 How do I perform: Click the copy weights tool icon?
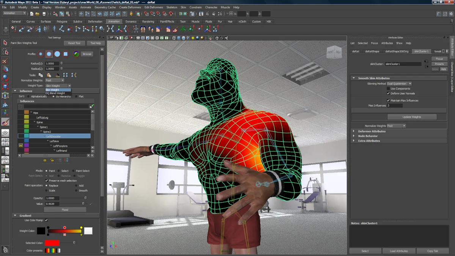coord(41,75)
